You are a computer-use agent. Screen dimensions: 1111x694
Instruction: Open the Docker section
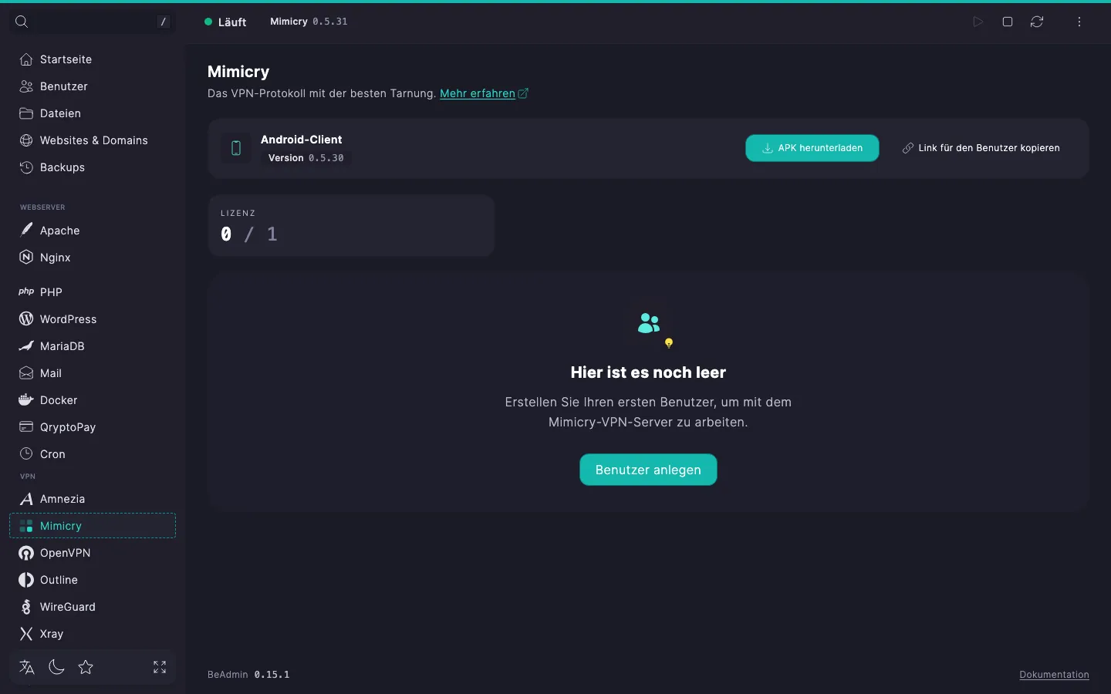[93, 400]
